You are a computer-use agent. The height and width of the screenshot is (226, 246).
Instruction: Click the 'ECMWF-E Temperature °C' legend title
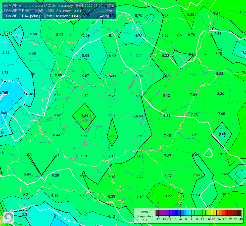[x=144, y=216]
